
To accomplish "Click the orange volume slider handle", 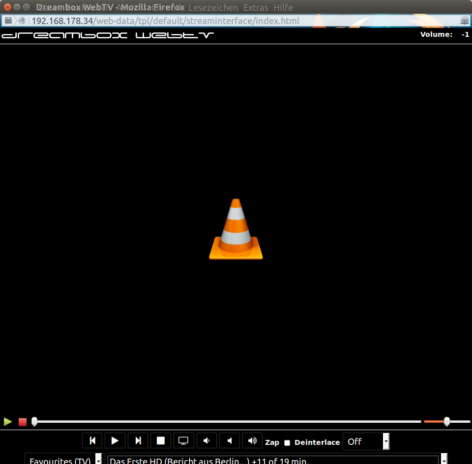I will coord(446,421).
